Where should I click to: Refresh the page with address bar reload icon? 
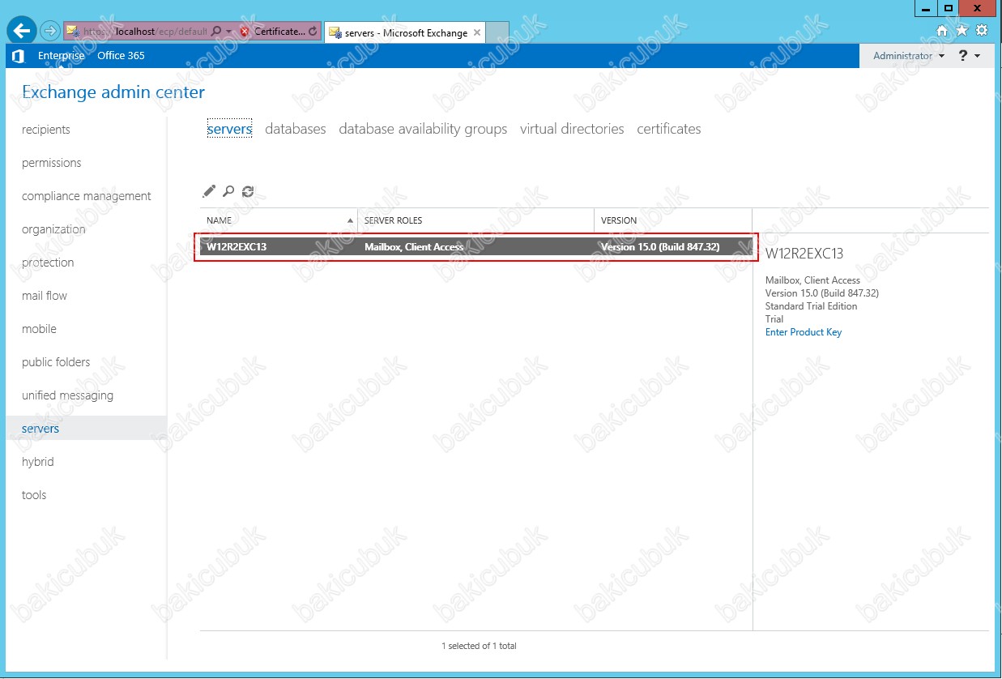point(313,32)
